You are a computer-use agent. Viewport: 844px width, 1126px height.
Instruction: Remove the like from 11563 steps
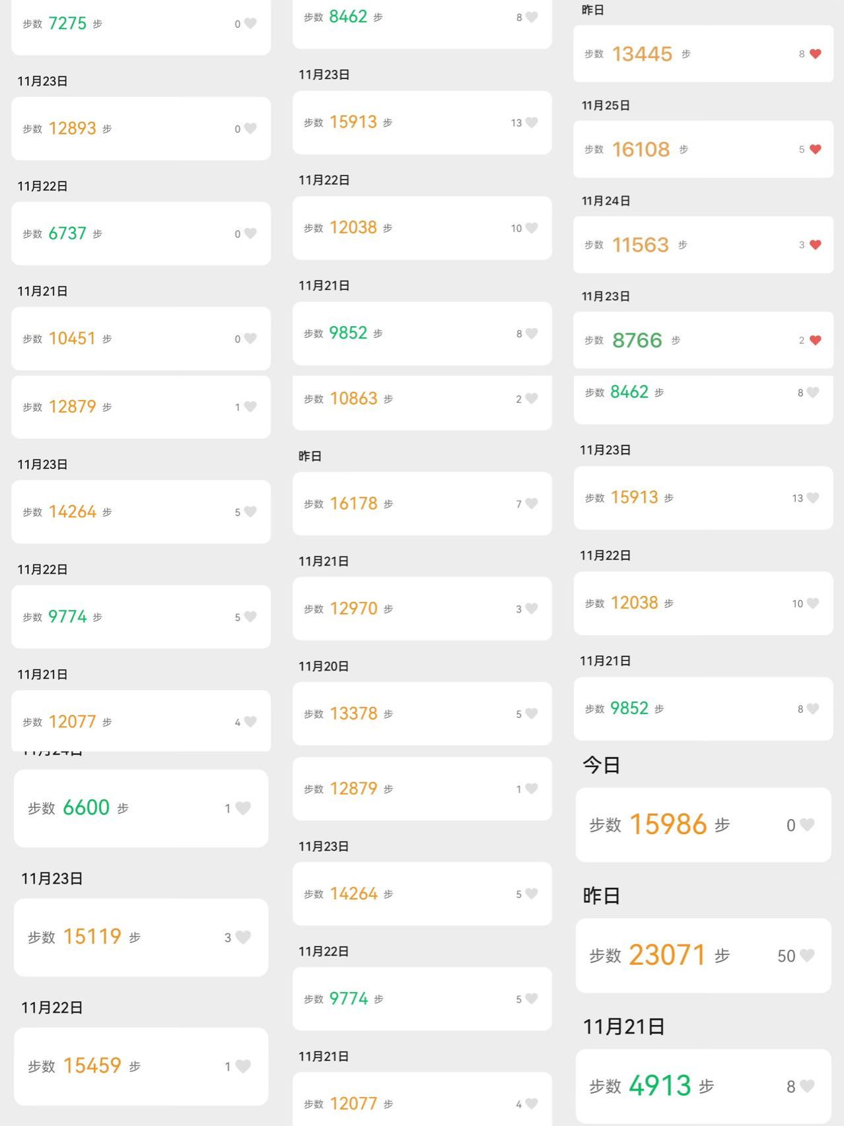(816, 245)
